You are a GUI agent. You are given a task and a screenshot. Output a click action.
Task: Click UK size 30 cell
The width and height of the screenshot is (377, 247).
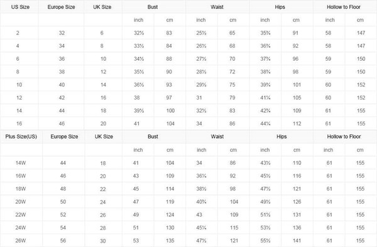(x=103, y=241)
